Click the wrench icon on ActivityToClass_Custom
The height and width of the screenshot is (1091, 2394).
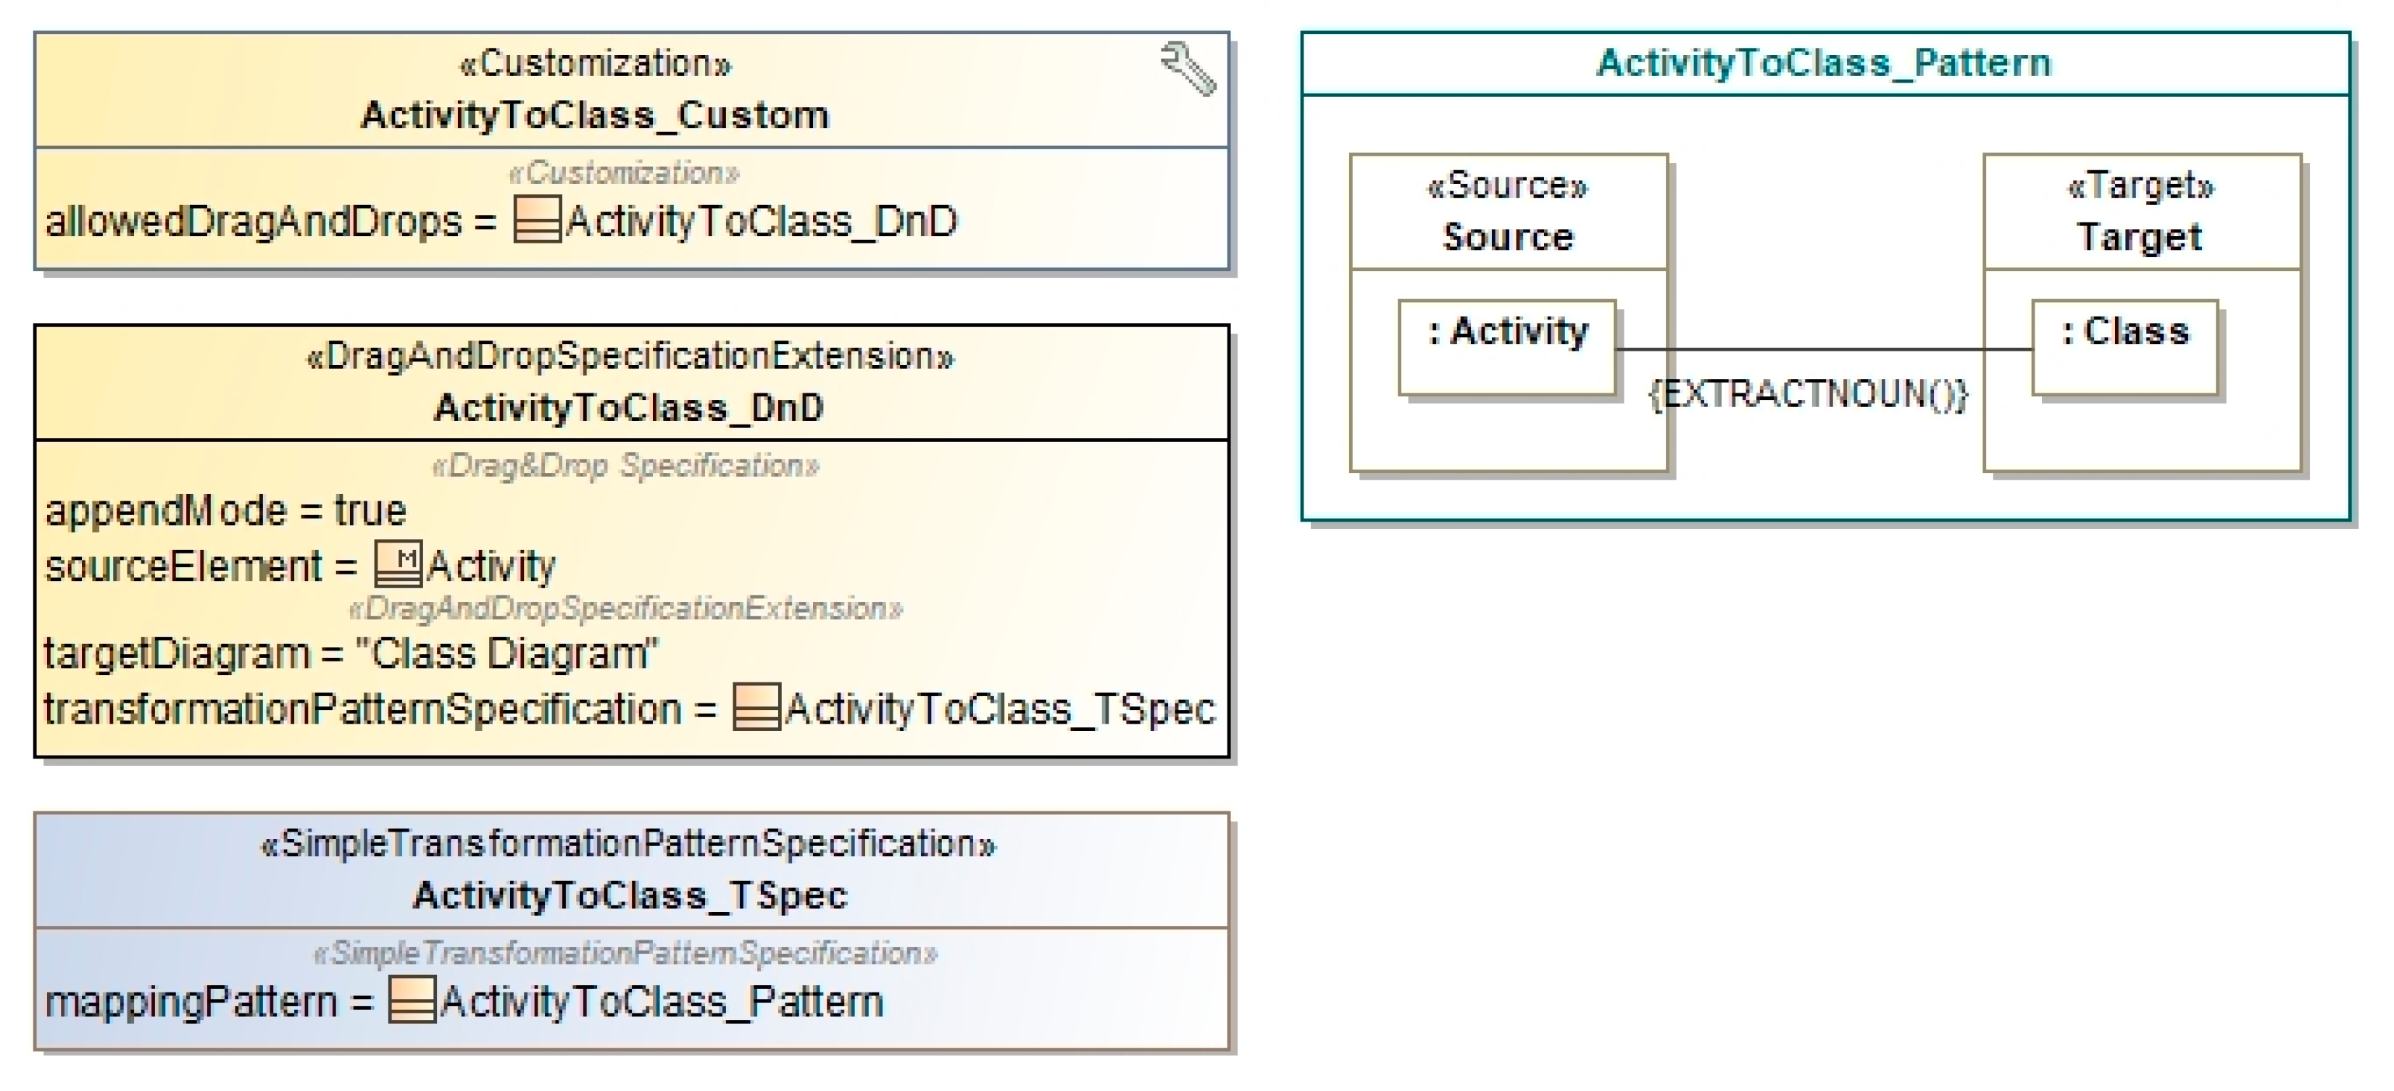coord(1188,69)
